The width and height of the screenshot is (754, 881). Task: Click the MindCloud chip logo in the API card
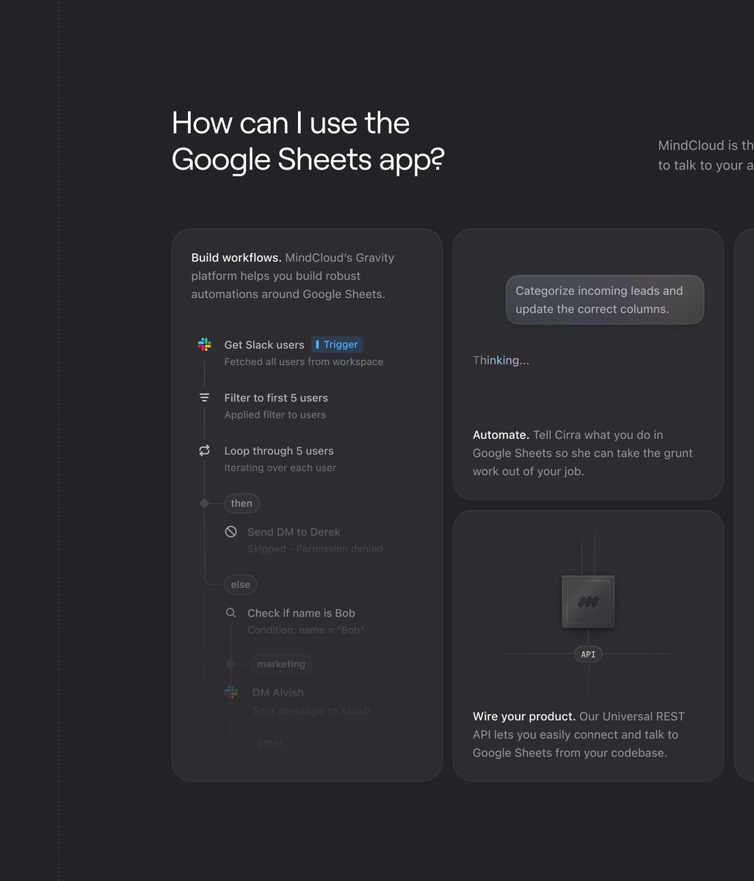click(588, 602)
